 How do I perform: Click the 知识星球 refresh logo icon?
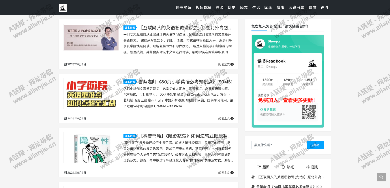pyautogui.click(x=261, y=109)
